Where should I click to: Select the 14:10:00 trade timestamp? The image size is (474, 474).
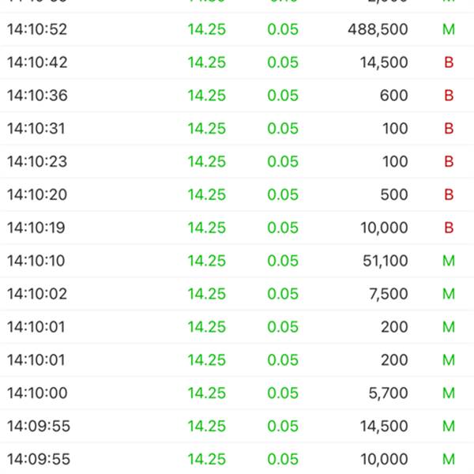click(x=37, y=393)
